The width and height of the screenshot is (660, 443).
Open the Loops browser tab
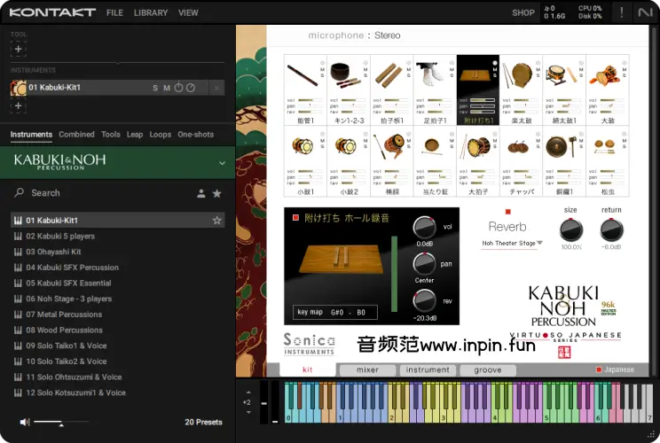pos(161,135)
